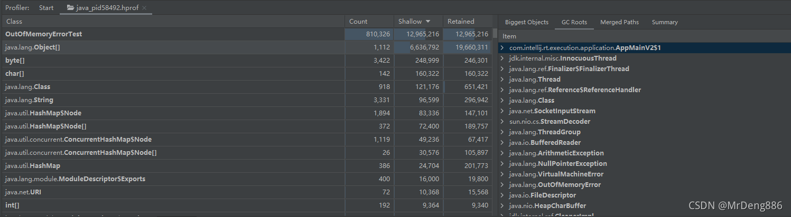Open the Summary tab

(665, 22)
